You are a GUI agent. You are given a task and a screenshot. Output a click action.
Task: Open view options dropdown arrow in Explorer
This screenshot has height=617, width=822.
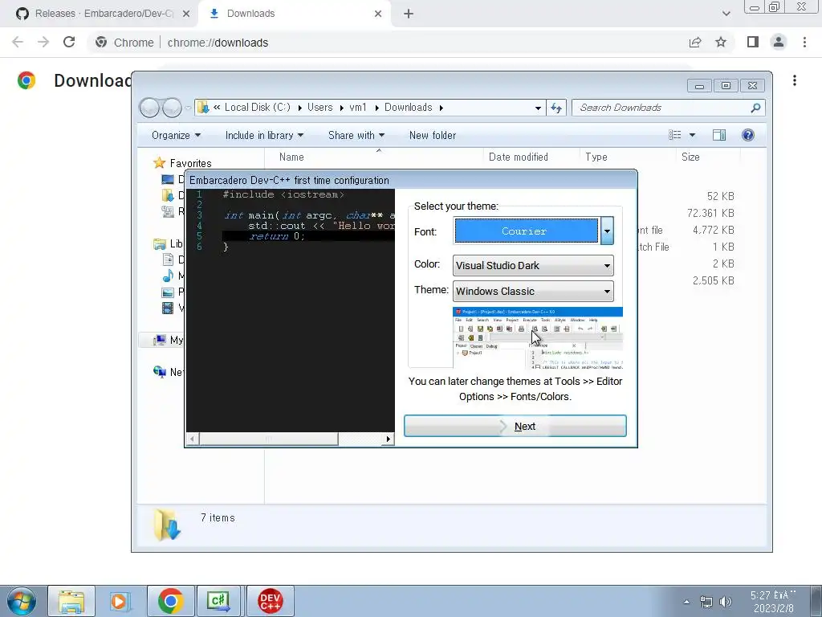692,135
